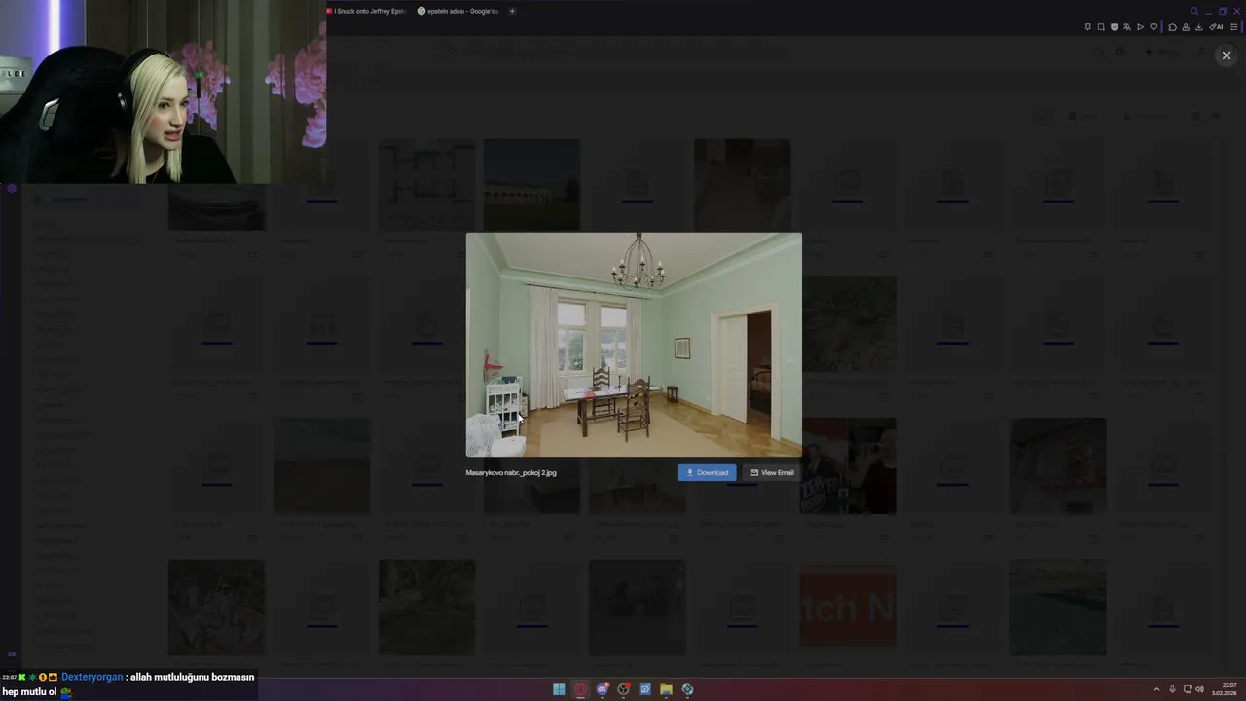Click the Opera GX taskbar icon
This screenshot has width=1246, height=701.
coord(581,689)
